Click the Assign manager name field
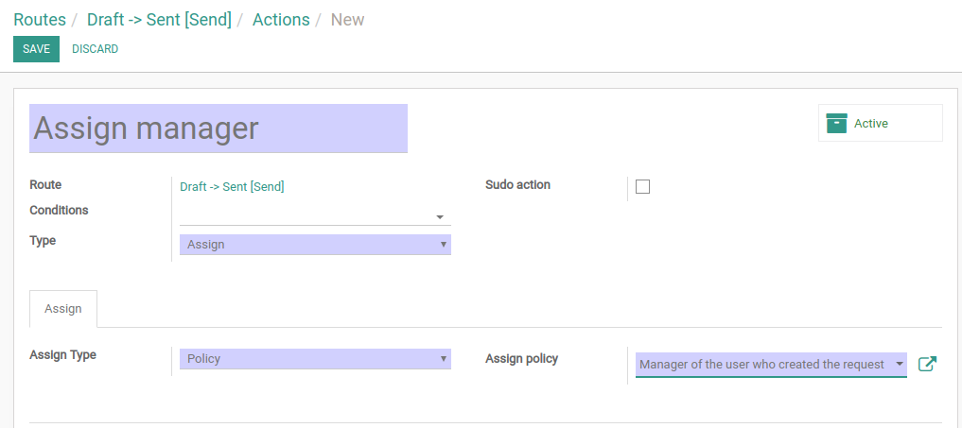Image resolution: width=962 pixels, height=428 pixels. [219, 128]
